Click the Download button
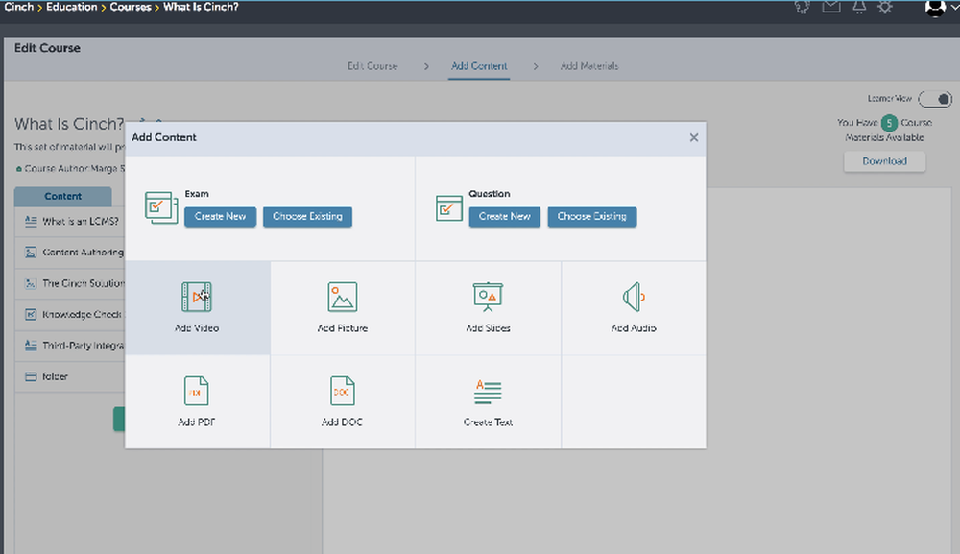 coord(885,161)
